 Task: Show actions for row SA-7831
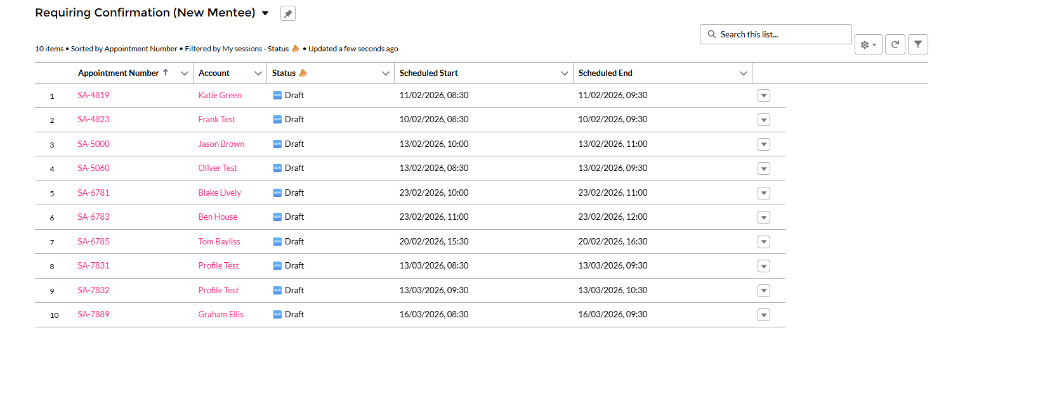(764, 266)
